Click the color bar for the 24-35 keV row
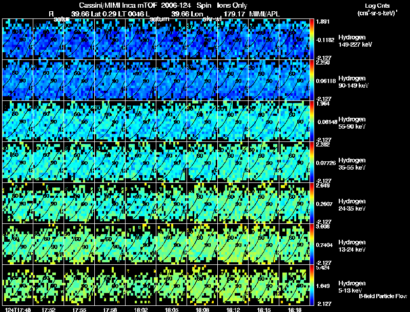Image resolution: width=410 pixels, height=312 pixels. pyautogui.click(x=312, y=203)
